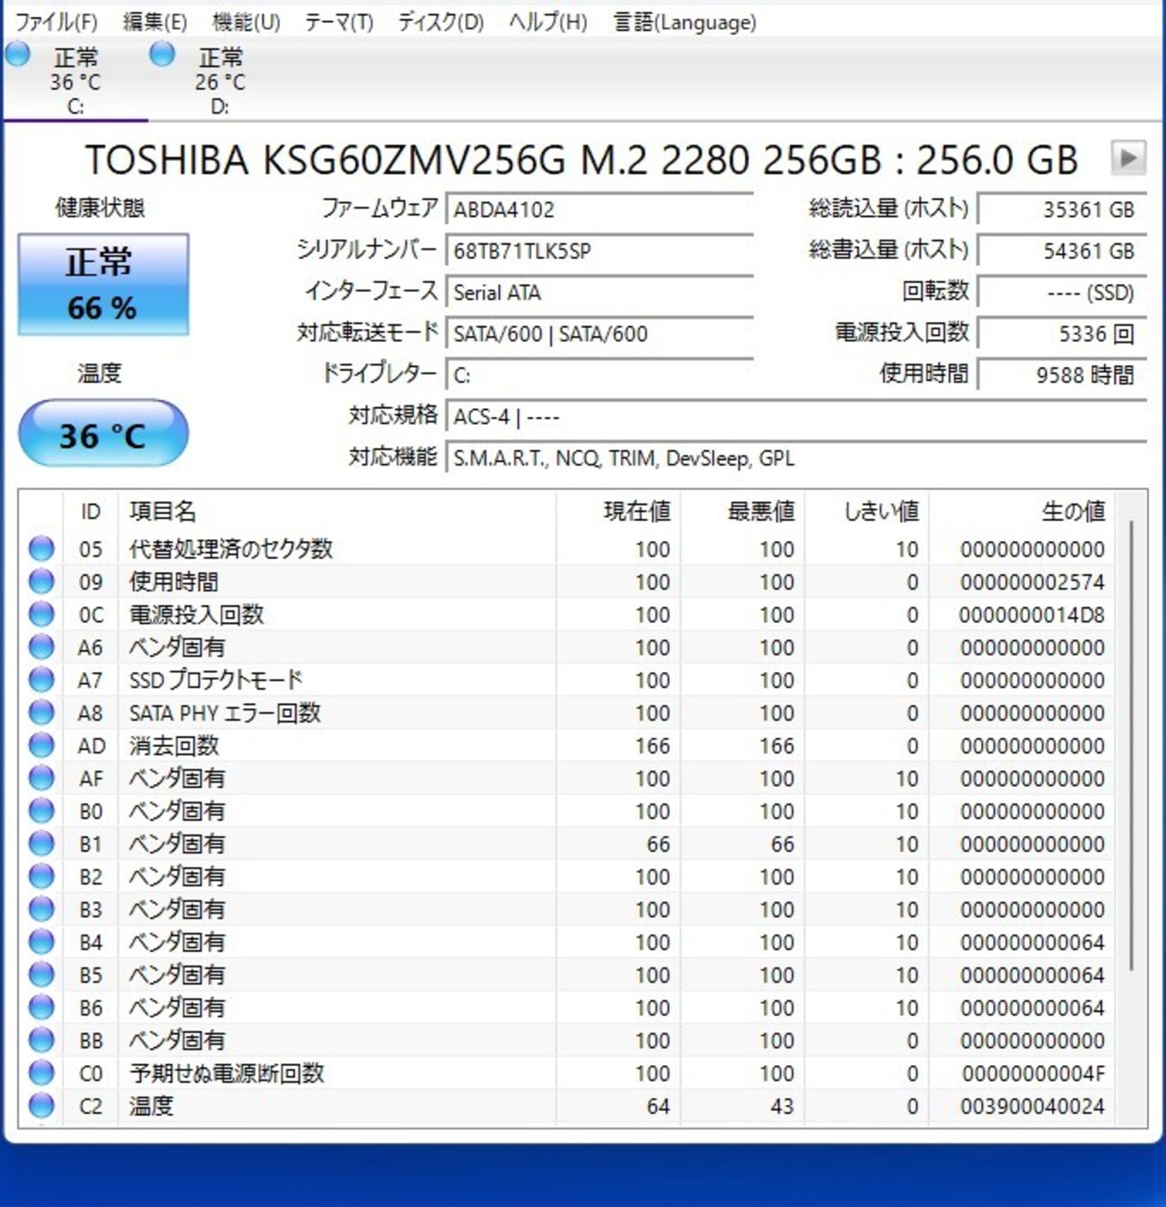Open the 編集(E) menu
This screenshot has width=1166, height=1207.
(x=154, y=21)
